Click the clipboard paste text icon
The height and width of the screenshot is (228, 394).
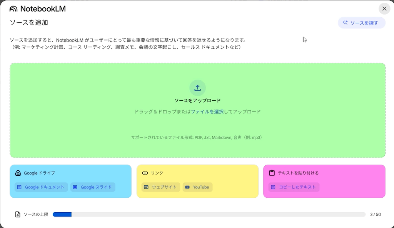[x=272, y=173]
